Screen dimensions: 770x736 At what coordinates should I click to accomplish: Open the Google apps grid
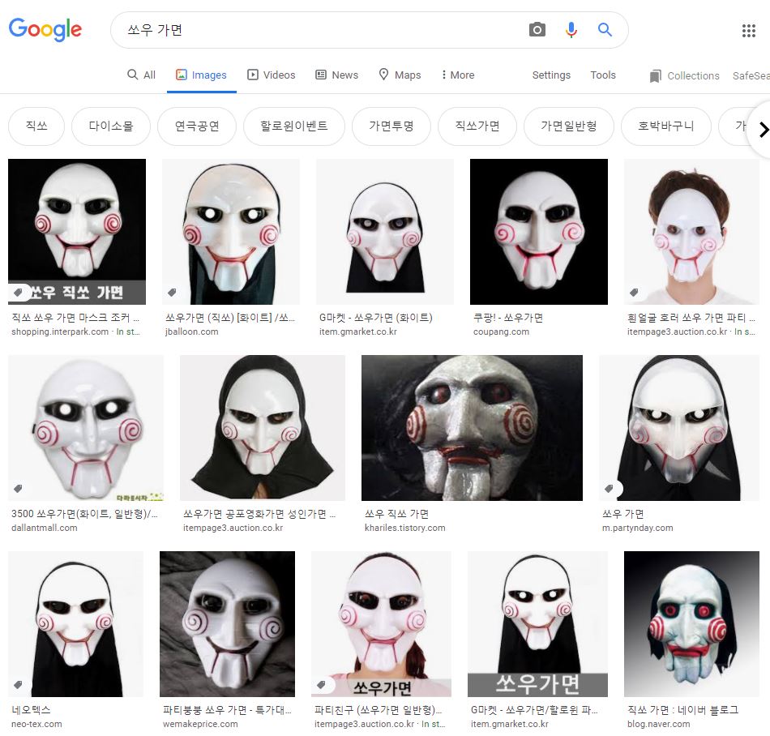748,31
